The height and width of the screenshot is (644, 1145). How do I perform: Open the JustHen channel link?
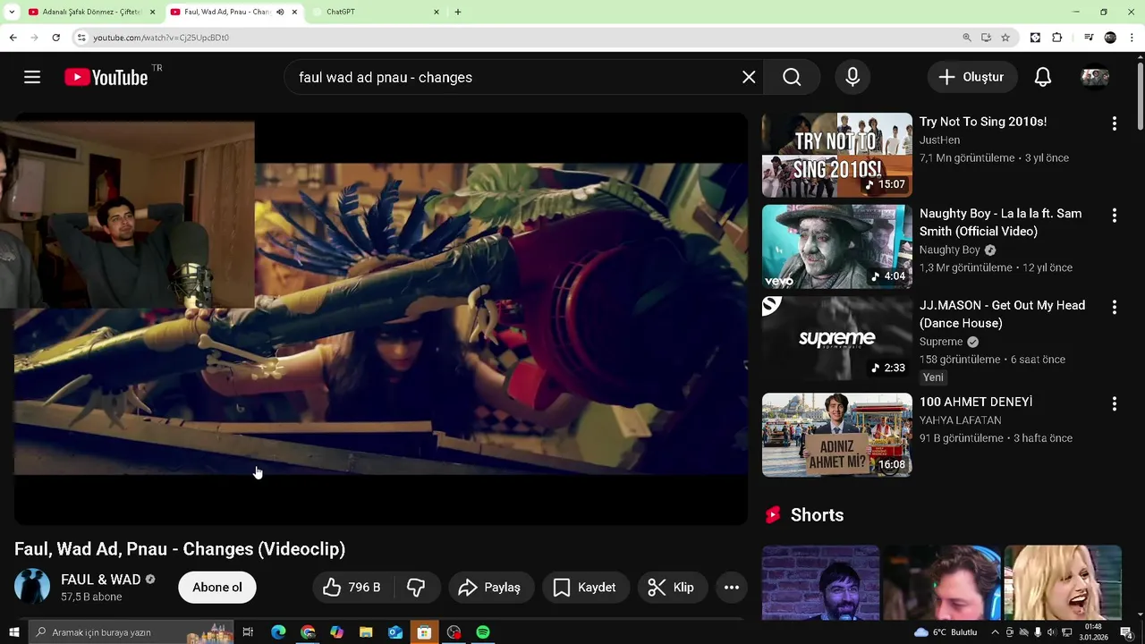(939, 140)
